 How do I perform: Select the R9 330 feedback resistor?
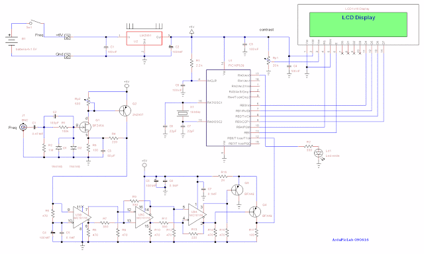coord(134,201)
